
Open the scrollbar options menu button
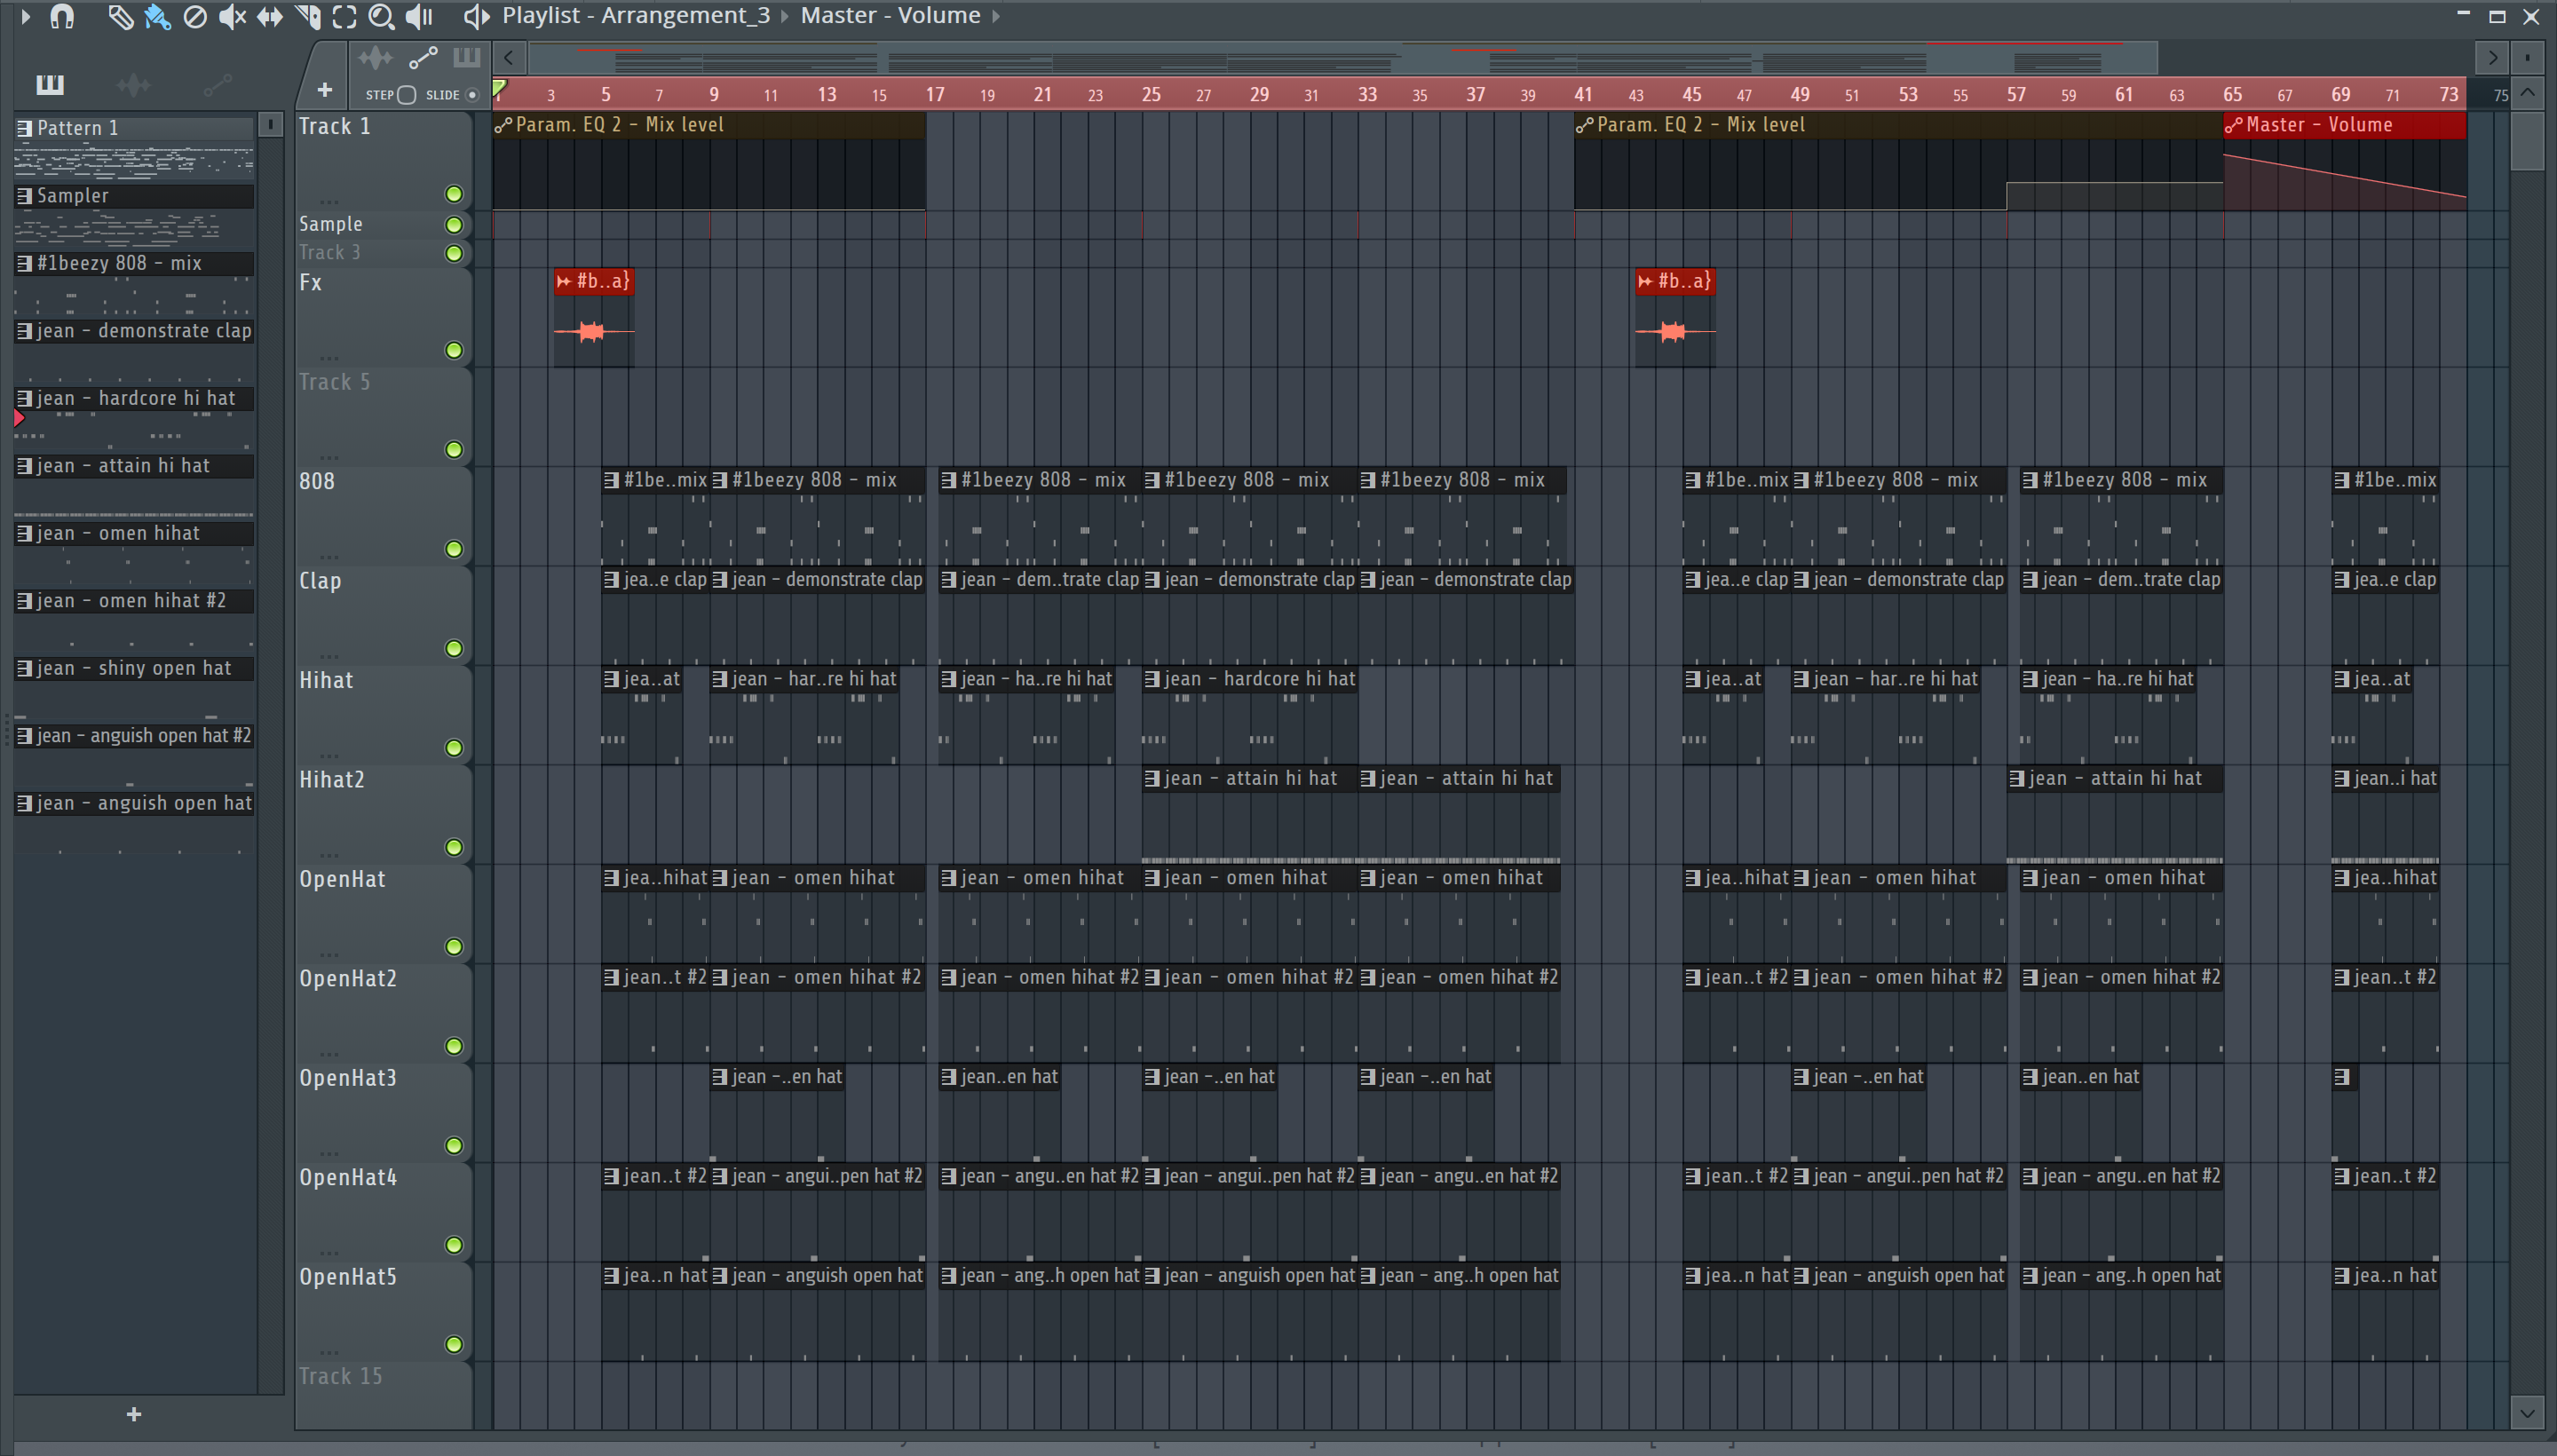2527,57
